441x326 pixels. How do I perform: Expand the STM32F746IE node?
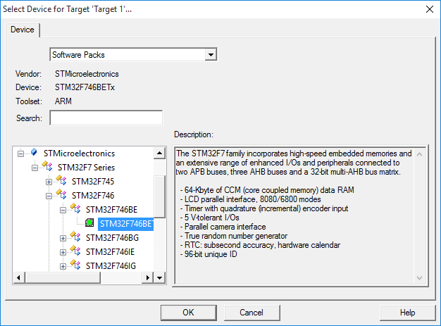pos(63,252)
